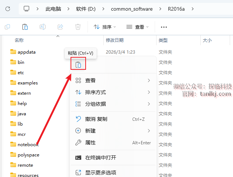Click the polyspace folder icon

(x=13, y=155)
